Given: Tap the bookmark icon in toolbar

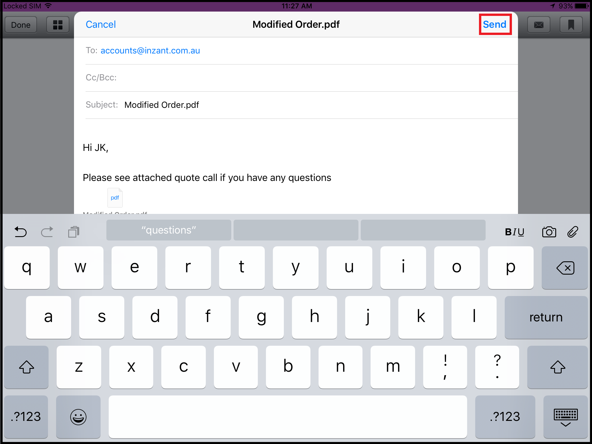Looking at the screenshot, I should coord(571,25).
